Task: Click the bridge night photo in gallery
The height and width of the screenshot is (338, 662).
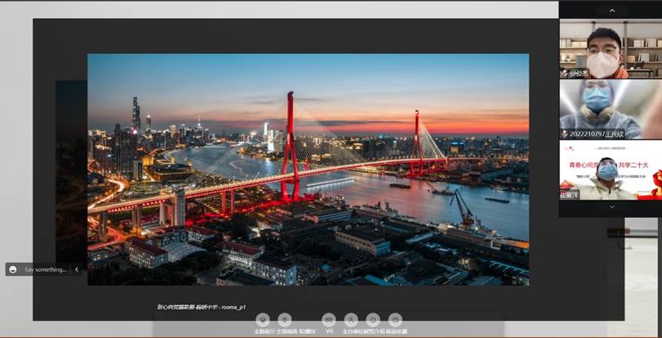Action: 308,169
